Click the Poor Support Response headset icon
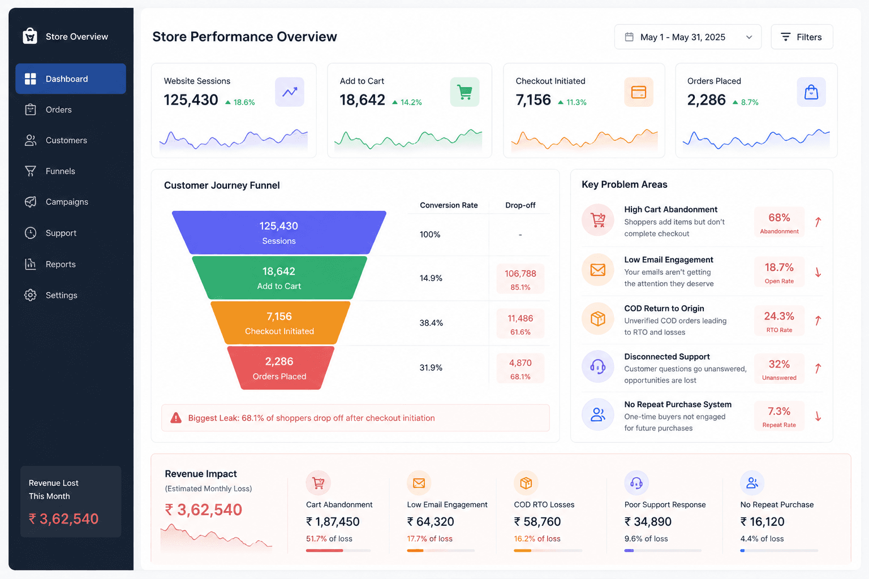869x579 pixels. [636, 483]
